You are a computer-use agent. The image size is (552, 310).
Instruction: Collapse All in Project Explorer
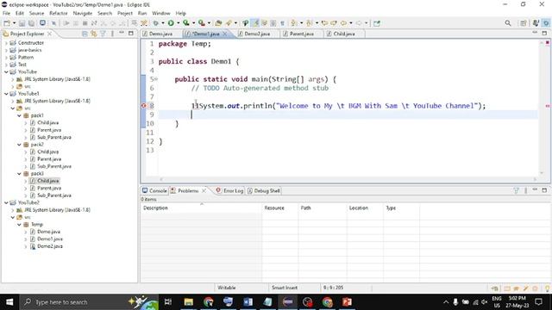coord(85,34)
